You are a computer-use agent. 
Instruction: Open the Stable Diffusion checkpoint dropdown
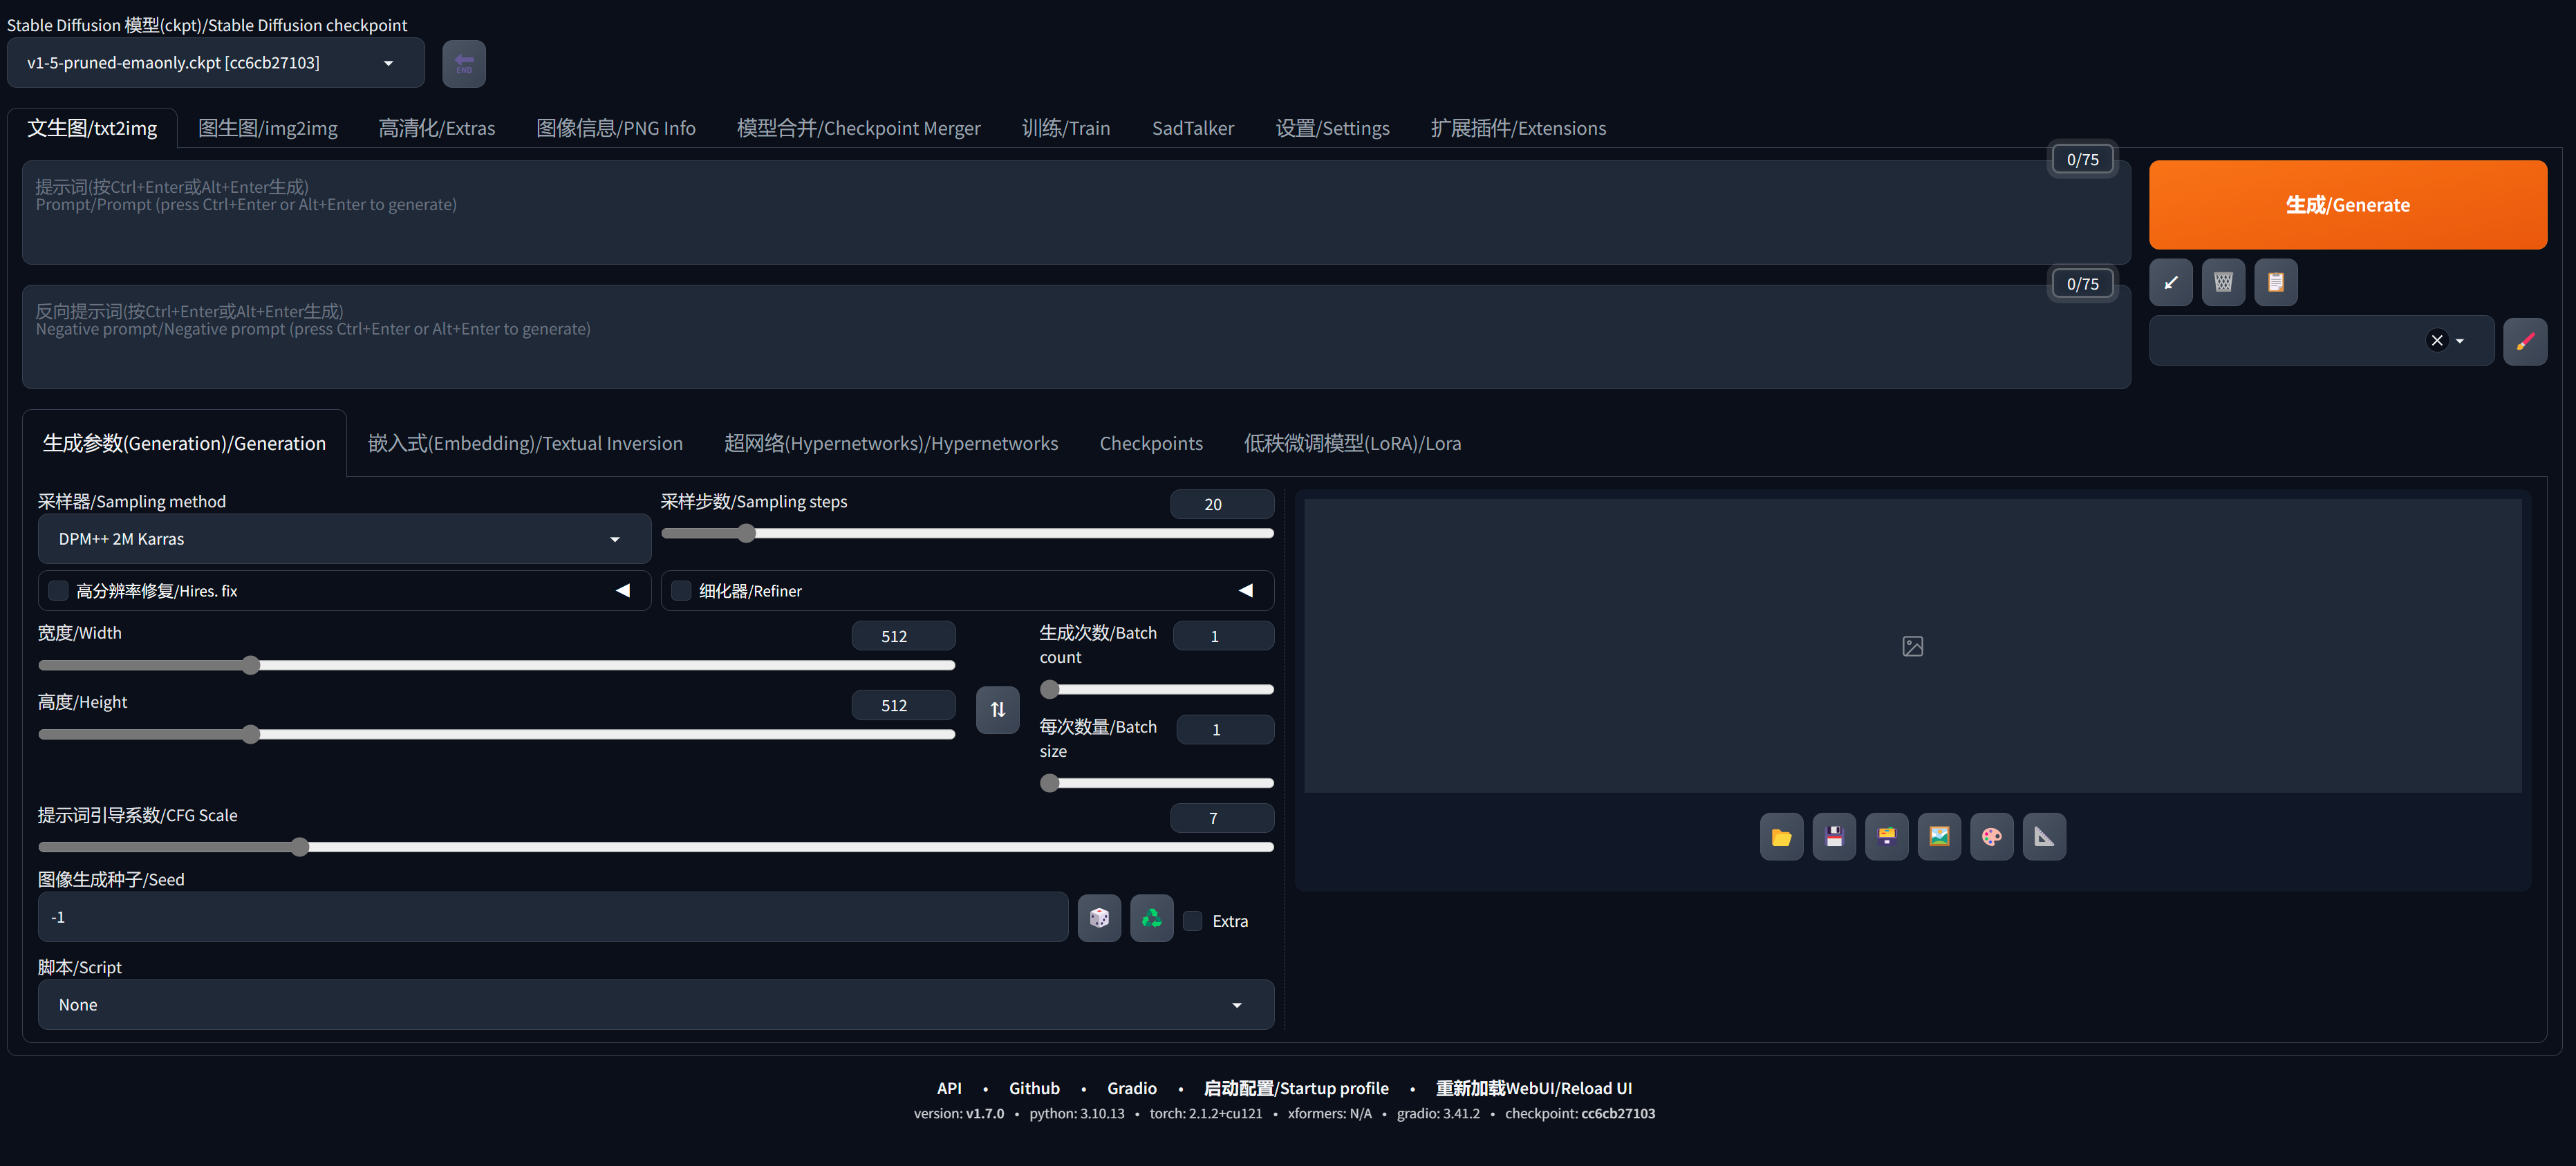215,63
